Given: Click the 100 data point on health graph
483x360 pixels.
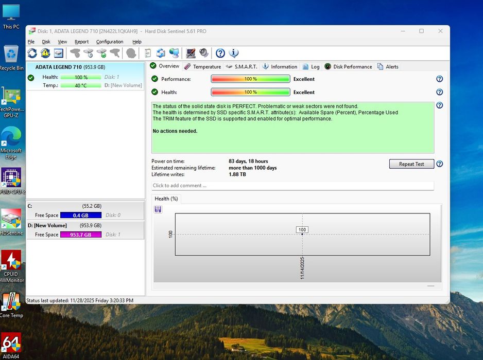Looking at the screenshot, I should pos(302,234).
